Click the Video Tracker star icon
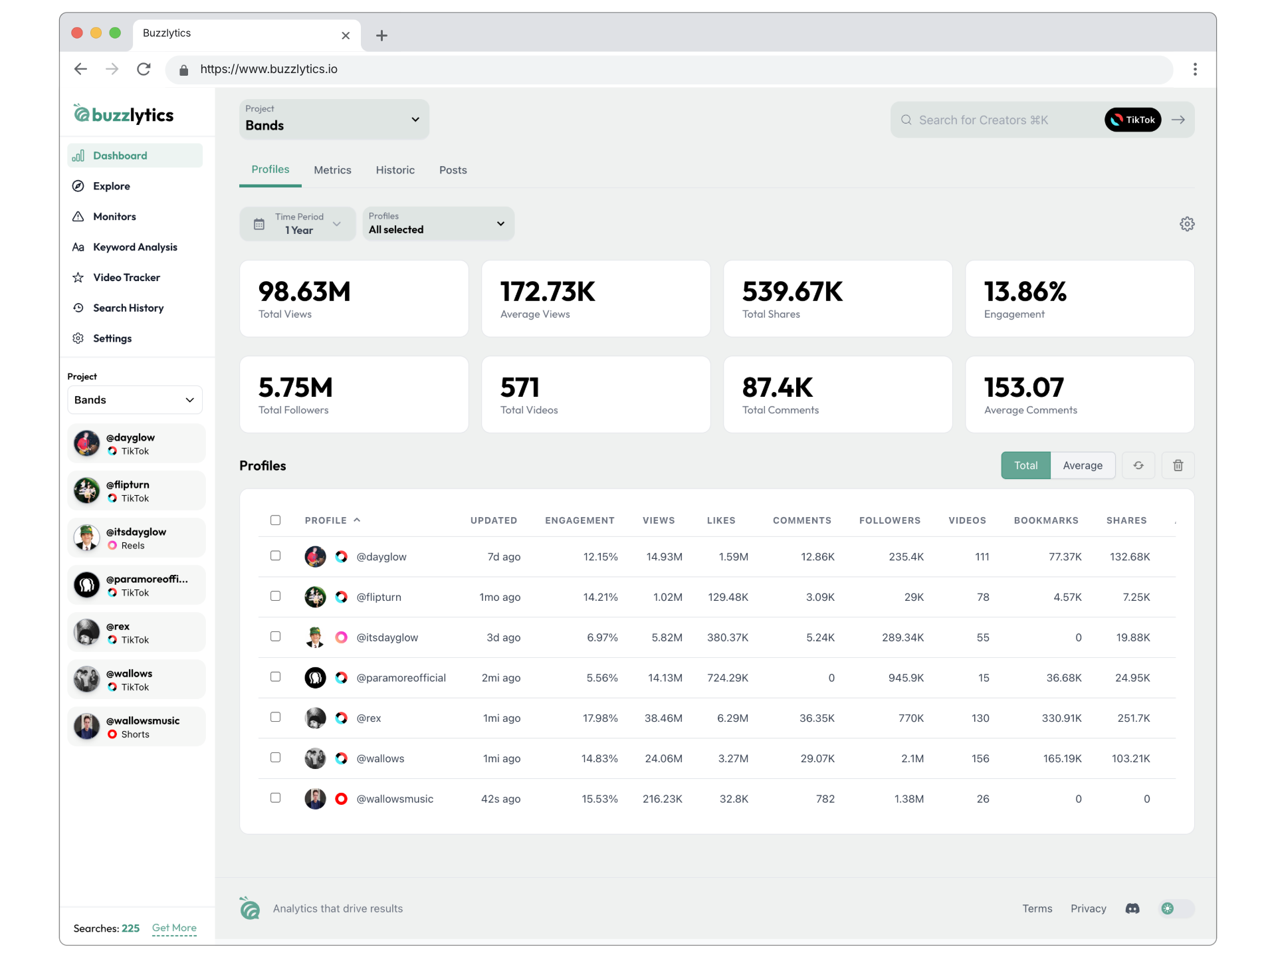The width and height of the screenshot is (1276, 957). pyautogui.click(x=78, y=278)
